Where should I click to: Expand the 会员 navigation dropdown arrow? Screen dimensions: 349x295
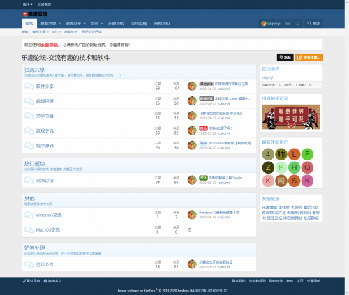102,24
